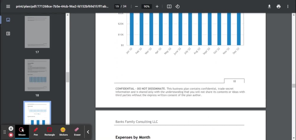Click the 90% zoom level field

[x=147, y=6]
